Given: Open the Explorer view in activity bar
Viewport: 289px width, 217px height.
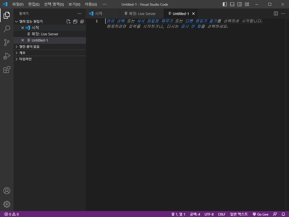Looking at the screenshot, I should tap(7, 15).
